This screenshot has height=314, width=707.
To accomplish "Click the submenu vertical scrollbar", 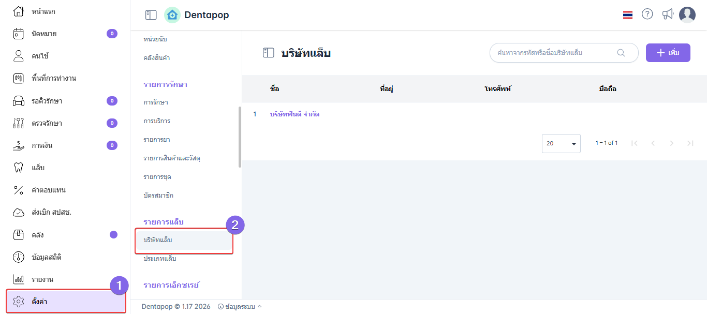I will (x=240, y=137).
